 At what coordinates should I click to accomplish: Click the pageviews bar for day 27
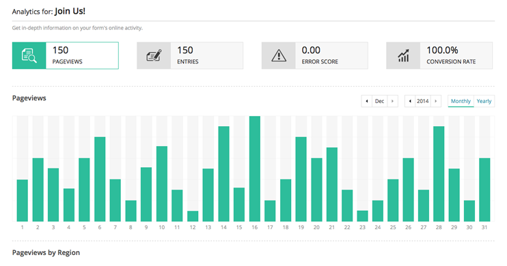click(424, 205)
